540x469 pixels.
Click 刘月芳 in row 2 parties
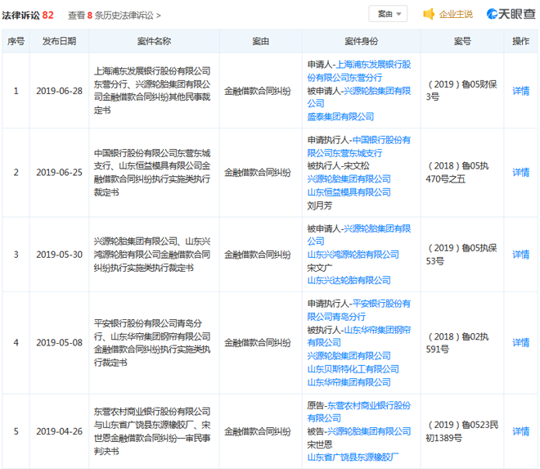320,205
